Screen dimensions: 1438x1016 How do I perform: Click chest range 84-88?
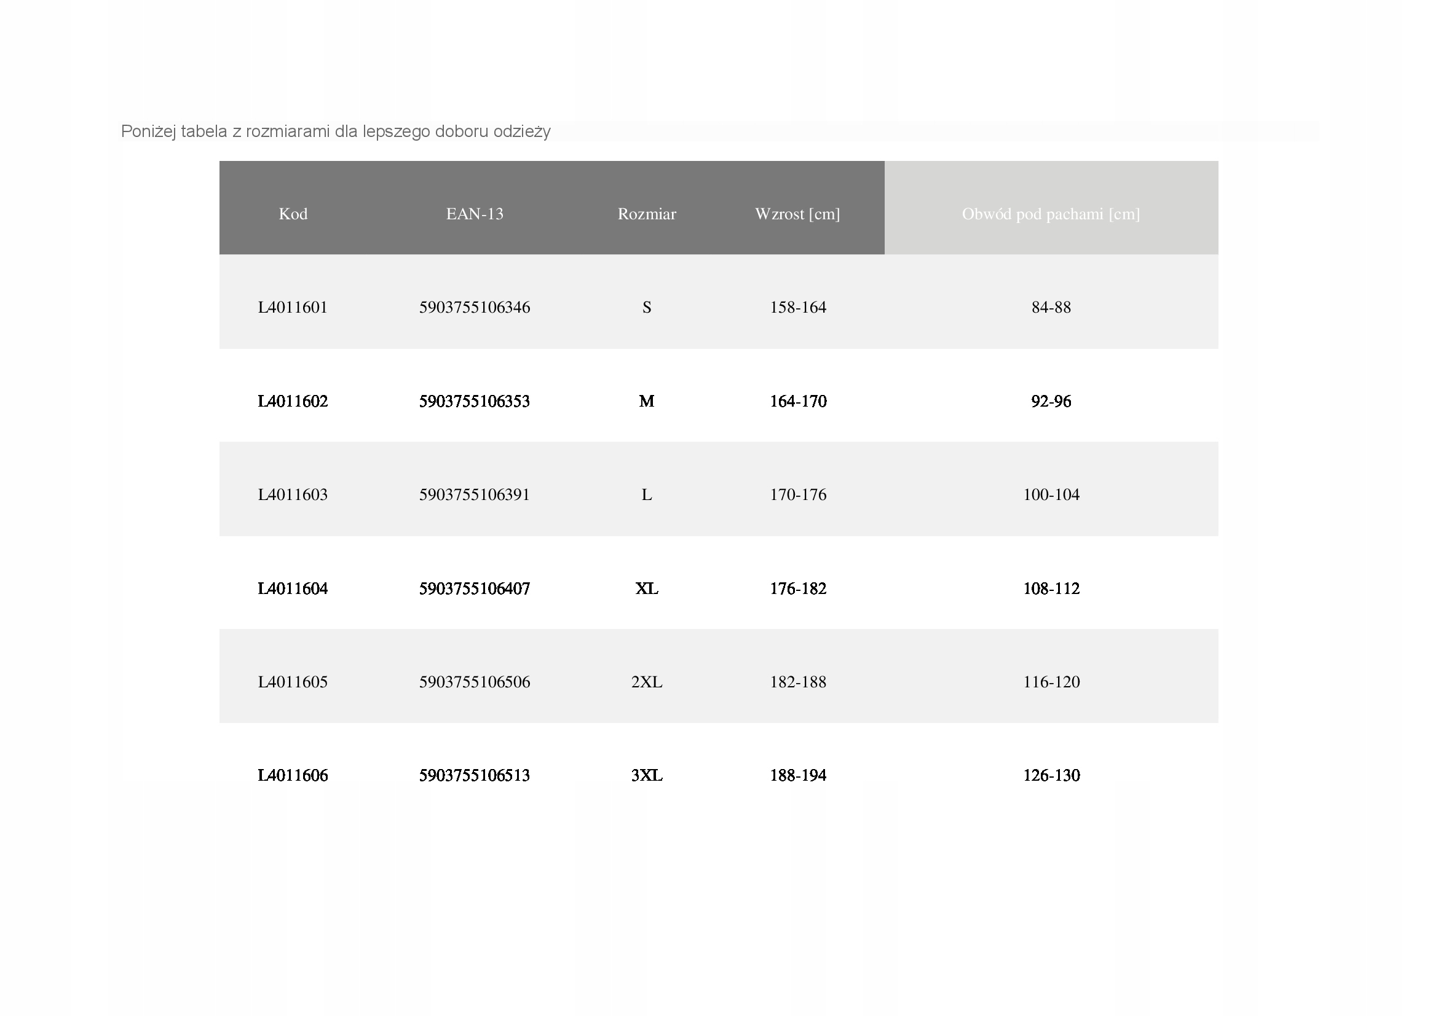coord(1051,307)
